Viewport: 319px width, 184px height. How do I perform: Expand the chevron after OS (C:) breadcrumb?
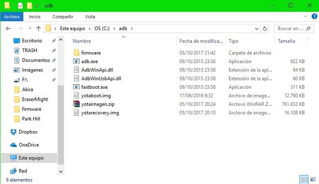(114, 29)
